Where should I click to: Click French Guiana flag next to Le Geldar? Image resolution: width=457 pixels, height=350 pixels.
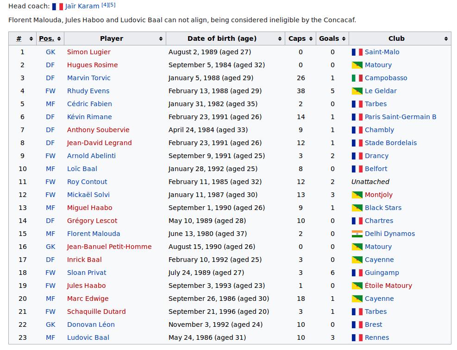pyautogui.click(x=357, y=91)
